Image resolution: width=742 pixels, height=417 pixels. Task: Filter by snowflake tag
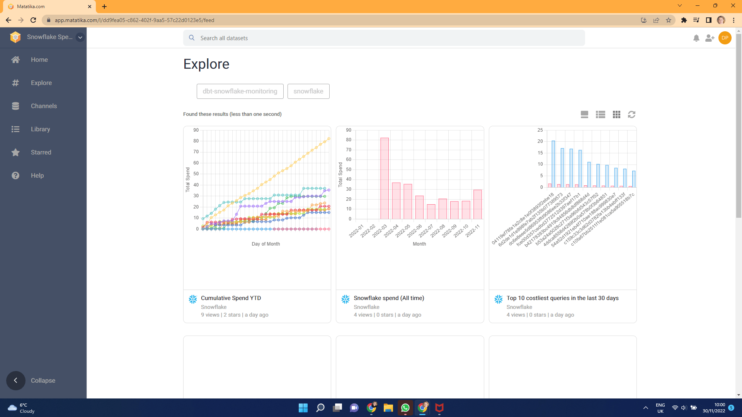(x=308, y=91)
